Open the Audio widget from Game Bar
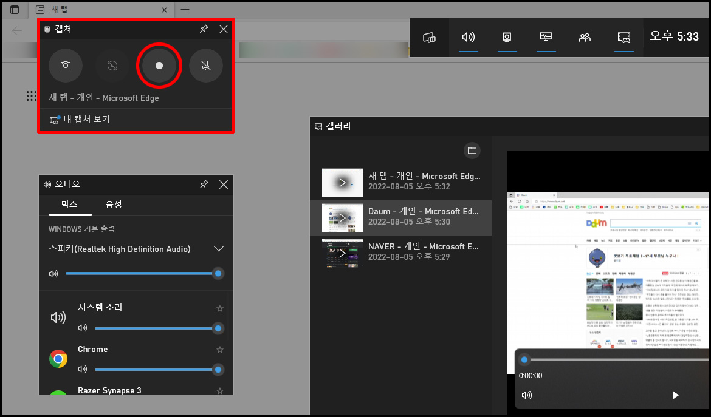 [x=469, y=37]
